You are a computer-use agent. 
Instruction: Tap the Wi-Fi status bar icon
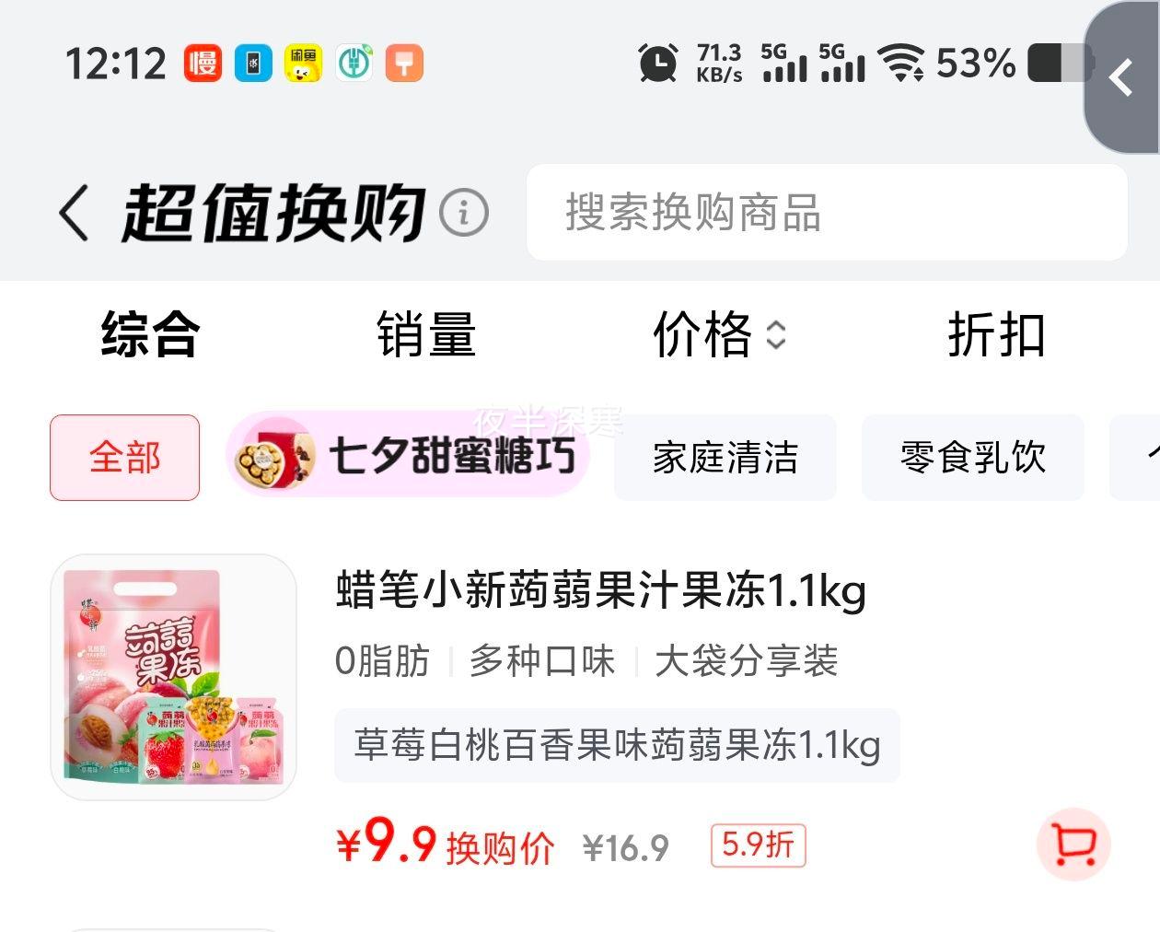[x=901, y=63]
